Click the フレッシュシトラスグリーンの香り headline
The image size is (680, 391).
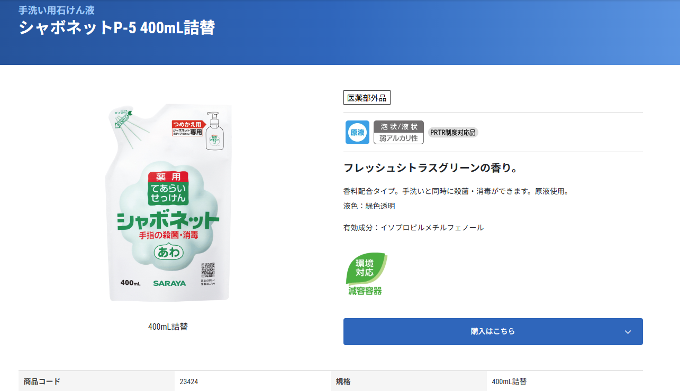pyautogui.click(x=430, y=168)
